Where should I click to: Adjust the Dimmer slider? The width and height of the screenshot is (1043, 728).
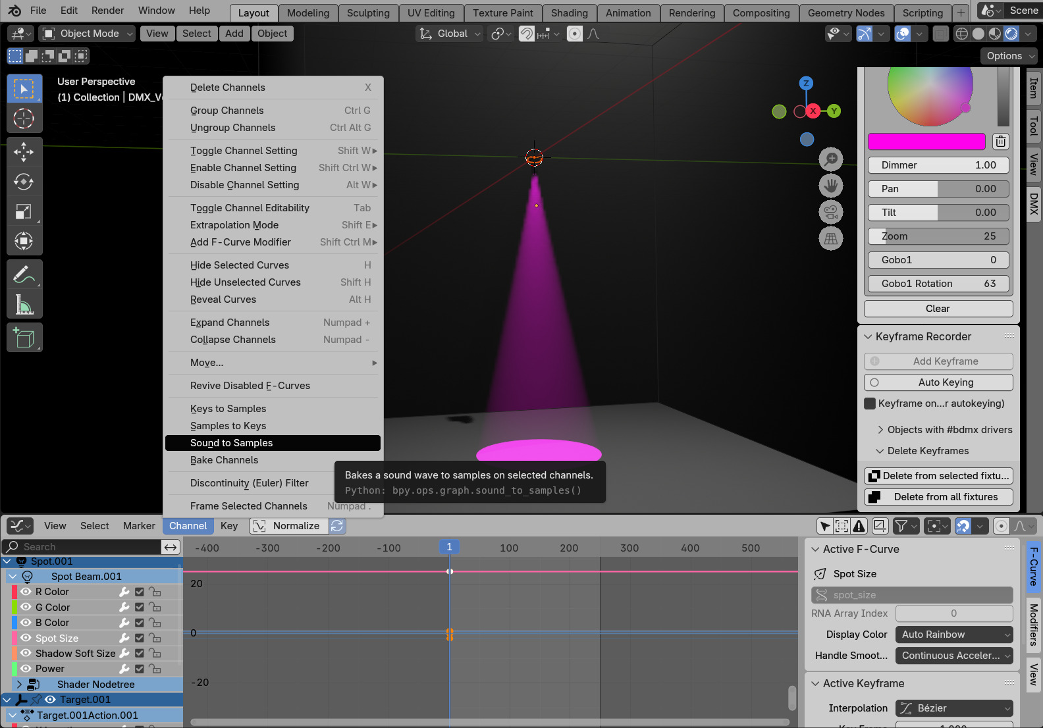click(938, 165)
